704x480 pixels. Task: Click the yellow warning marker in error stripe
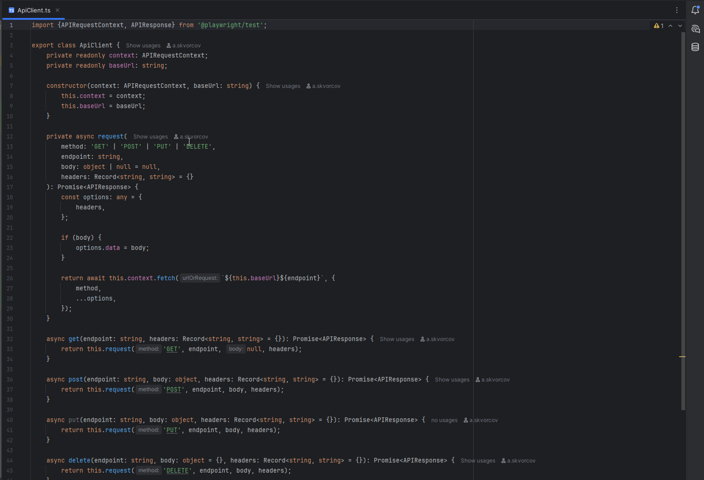click(x=682, y=357)
